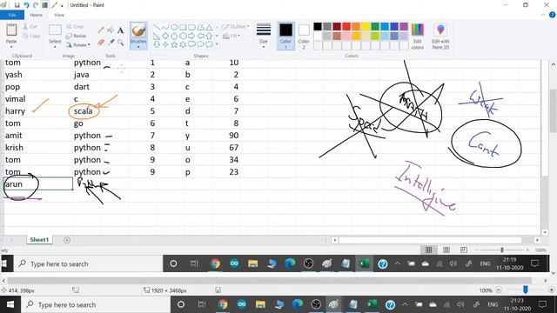Choose the Right triangle shape

click(157, 36)
